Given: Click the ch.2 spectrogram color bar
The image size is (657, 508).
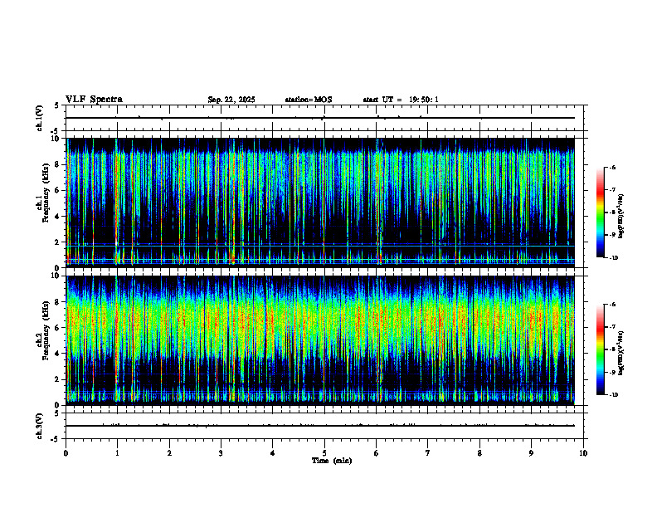Looking at the screenshot, I should coord(600,349).
